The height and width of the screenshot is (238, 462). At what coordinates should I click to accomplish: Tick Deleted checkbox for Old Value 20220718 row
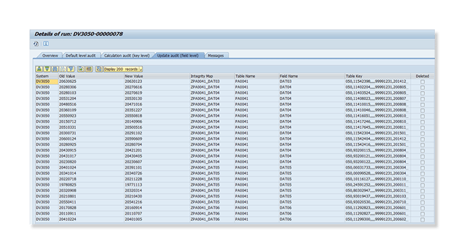(x=423, y=179)
